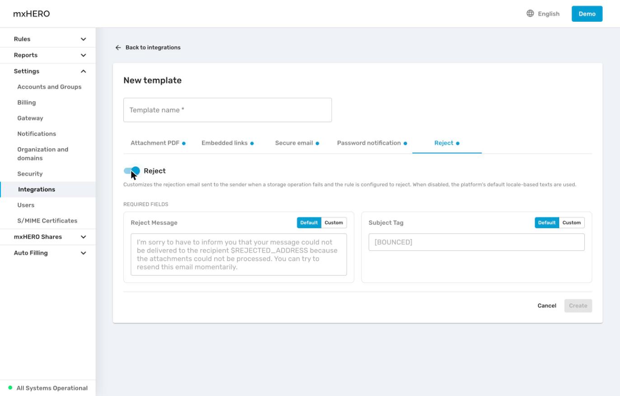Open the Users settings page
Screen dimensions: 620x396
point(26,205)
